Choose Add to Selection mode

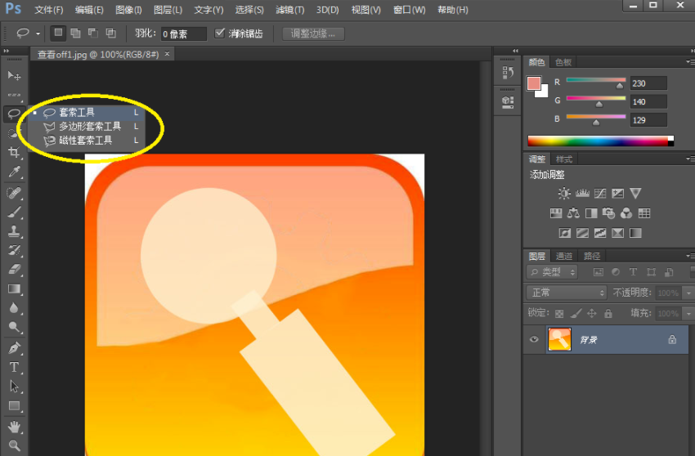pos(76,33)
